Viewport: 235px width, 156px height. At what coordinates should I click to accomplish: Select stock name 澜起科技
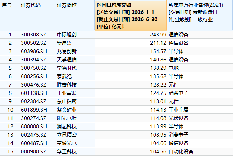click(x=67, y=126)
